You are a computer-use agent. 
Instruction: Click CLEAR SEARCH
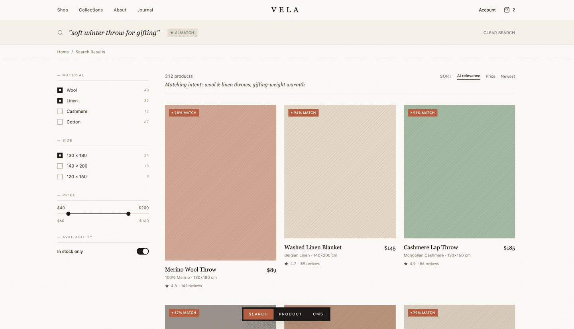[x=499, y=32]
